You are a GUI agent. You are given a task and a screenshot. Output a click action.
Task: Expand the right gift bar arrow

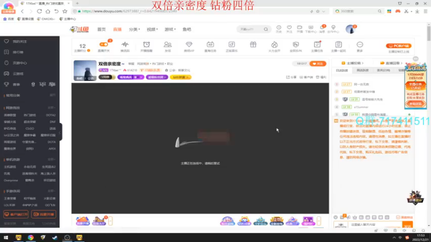coord(319,220)
